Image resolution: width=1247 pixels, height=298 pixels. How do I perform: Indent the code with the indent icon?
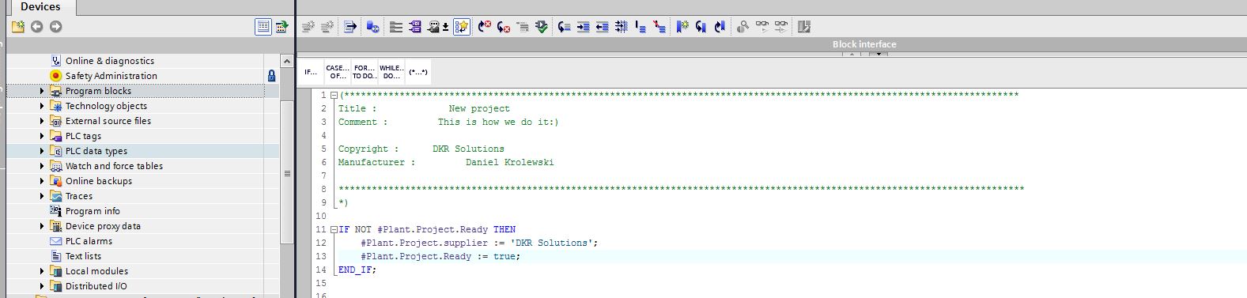[x=584, y=27]
